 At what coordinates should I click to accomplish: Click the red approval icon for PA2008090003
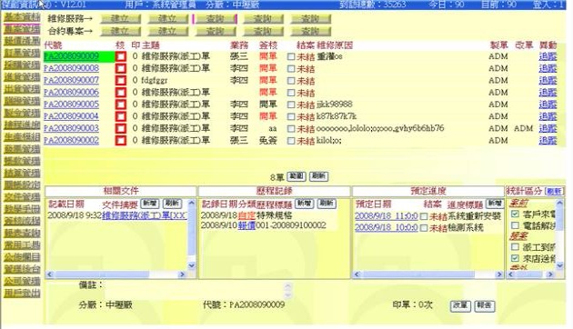coord(121,129)
